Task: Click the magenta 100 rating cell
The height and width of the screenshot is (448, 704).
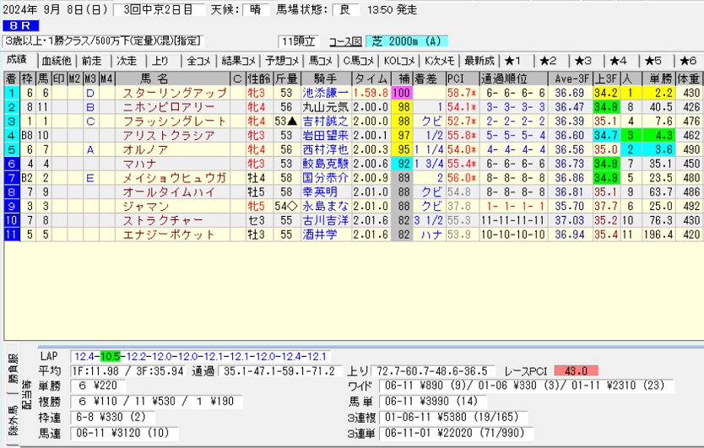Action: [x=401, y=93]
